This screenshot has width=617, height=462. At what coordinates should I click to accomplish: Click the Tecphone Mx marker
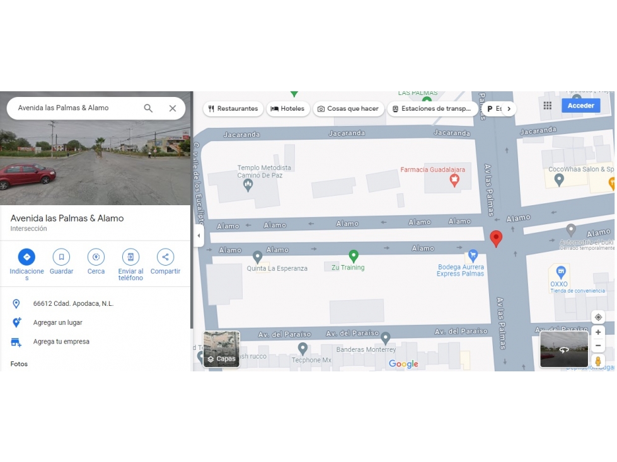point(303,349)
